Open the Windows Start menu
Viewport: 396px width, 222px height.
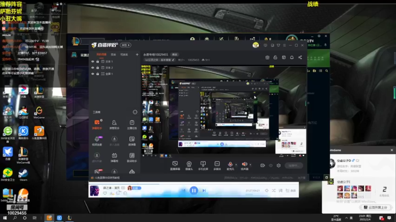(5, 218)
